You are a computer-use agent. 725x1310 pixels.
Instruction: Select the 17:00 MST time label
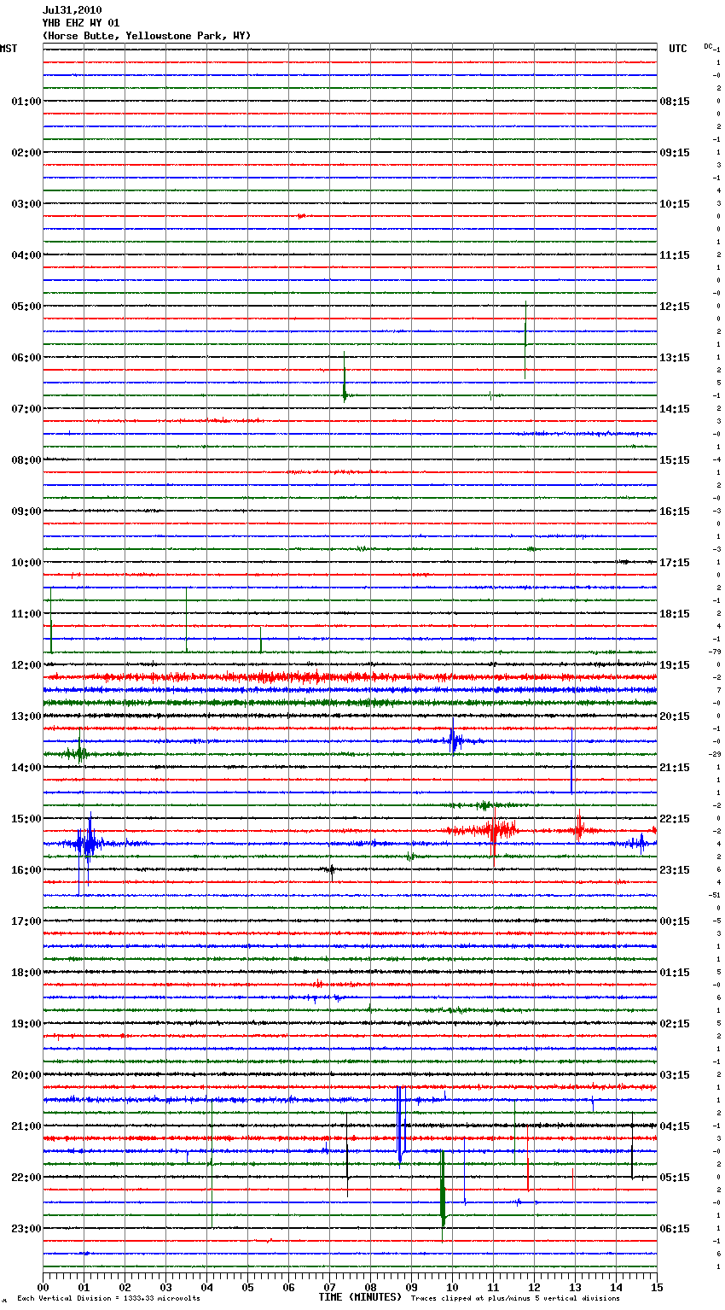(26, 921)
